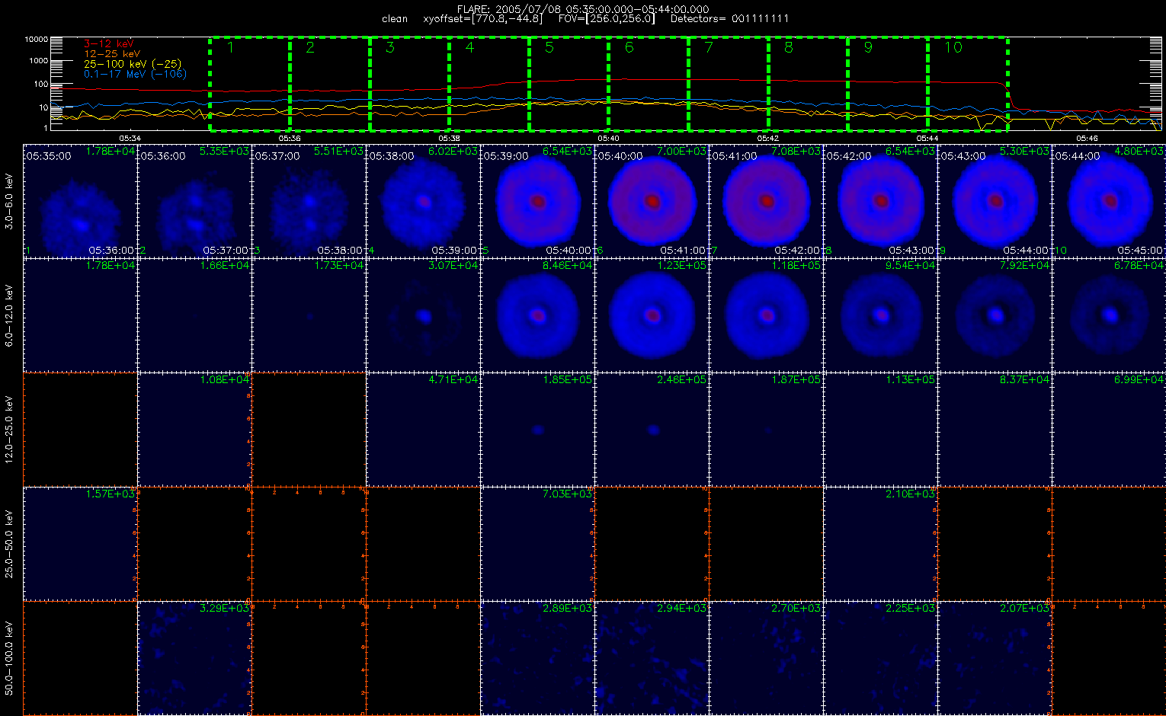Select the 25.0-50.0 keV image with peak 2.10E+03
This screenshot has height=716, width=1166.
881,544
